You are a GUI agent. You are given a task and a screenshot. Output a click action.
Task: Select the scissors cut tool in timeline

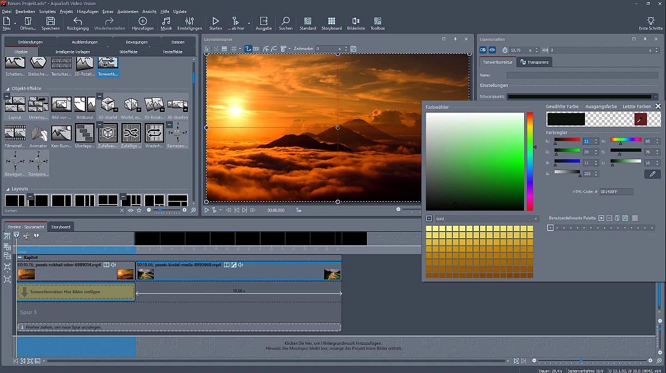click(26, 235)
